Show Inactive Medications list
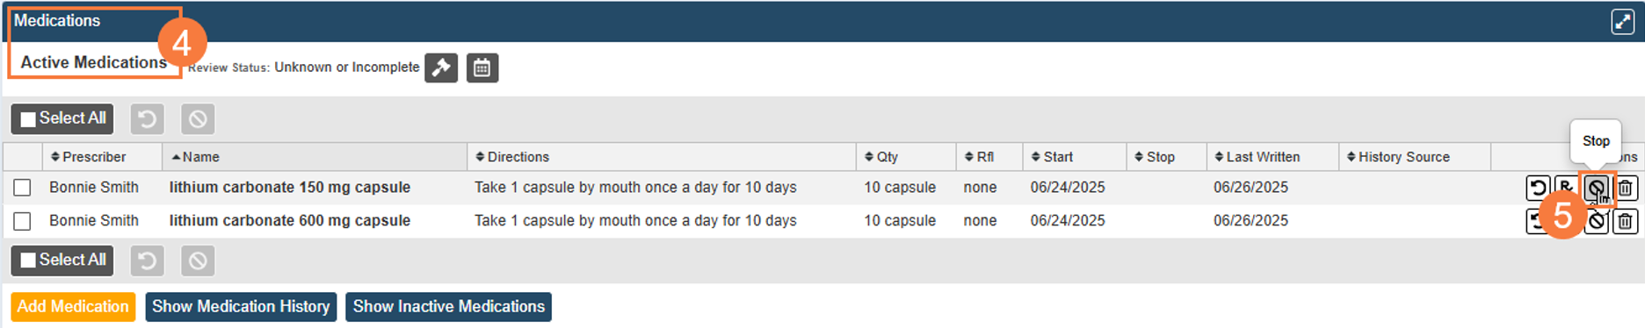 (448, 307)
